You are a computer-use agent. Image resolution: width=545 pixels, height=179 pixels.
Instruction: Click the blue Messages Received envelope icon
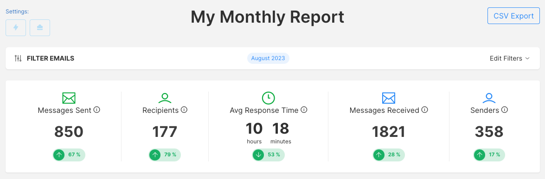tap(389, 98)
